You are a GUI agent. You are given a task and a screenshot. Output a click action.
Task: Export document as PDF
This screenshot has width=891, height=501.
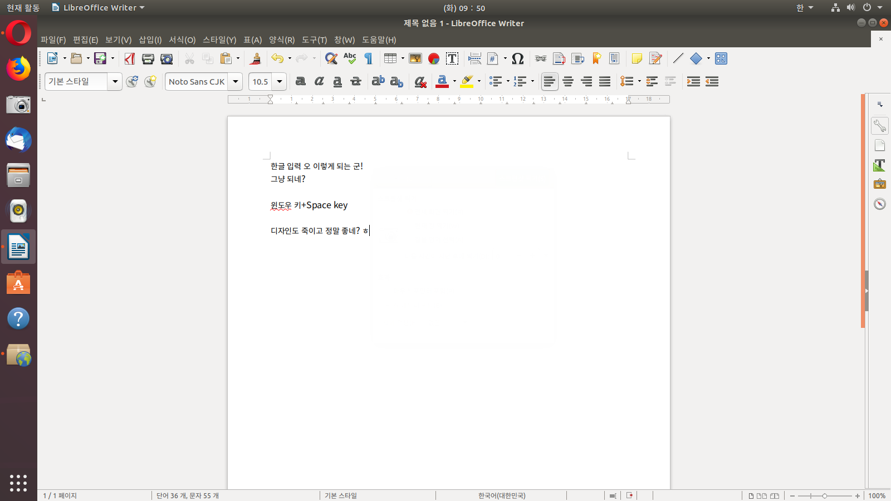(130, 58)
